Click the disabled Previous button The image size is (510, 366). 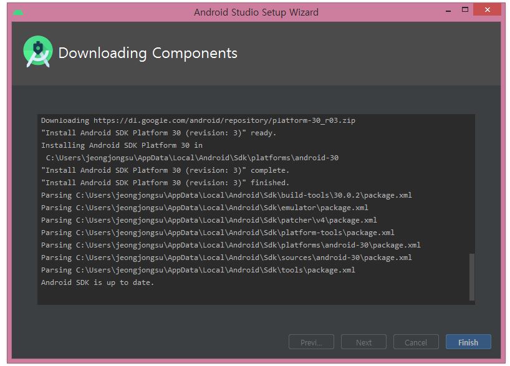[311, 342]
